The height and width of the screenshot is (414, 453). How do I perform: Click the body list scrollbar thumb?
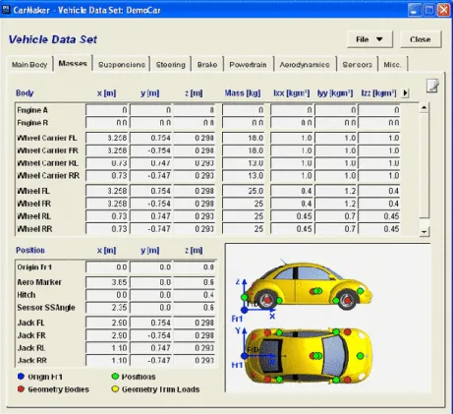(x=425, y=165)
